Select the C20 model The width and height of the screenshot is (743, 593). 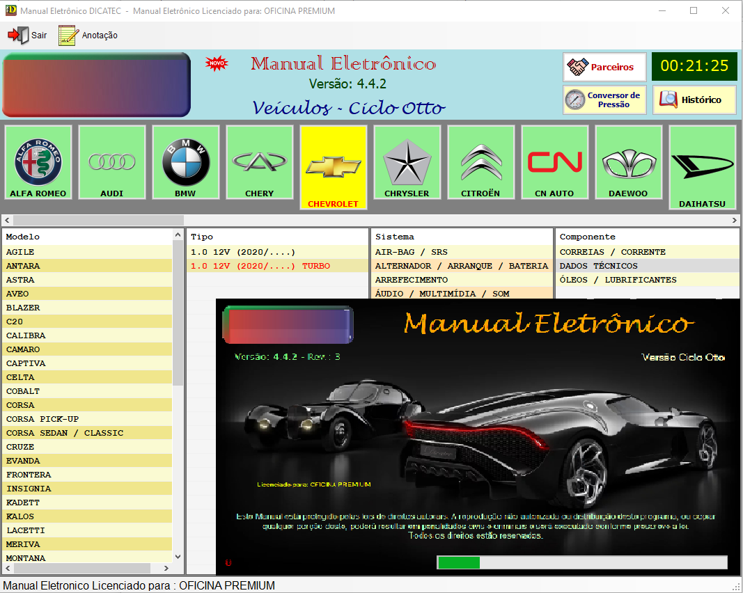pyautogui.click(x=88, y=322)
